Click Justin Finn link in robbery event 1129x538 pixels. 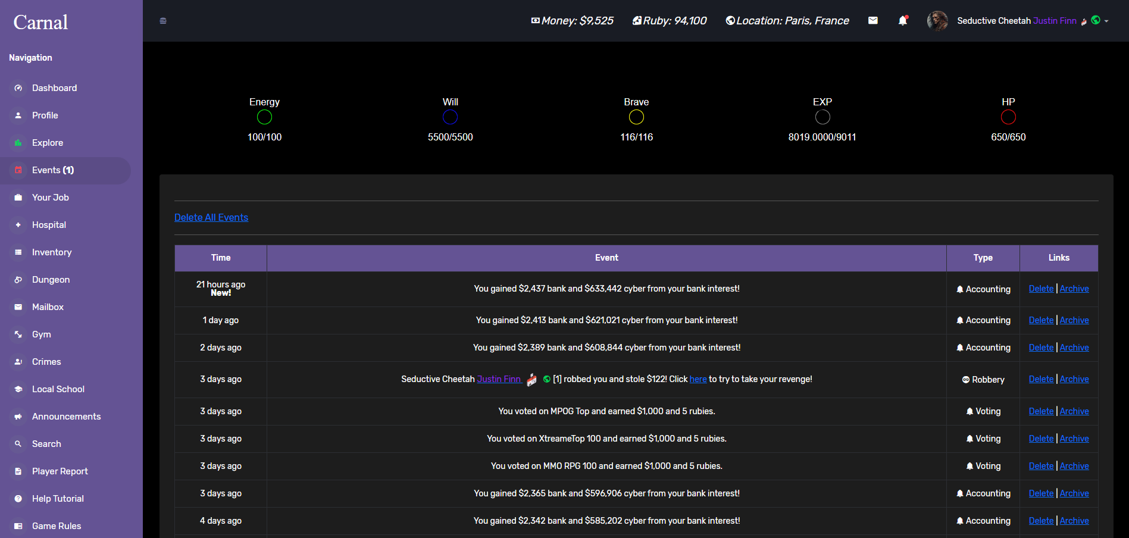pos(499,379)
